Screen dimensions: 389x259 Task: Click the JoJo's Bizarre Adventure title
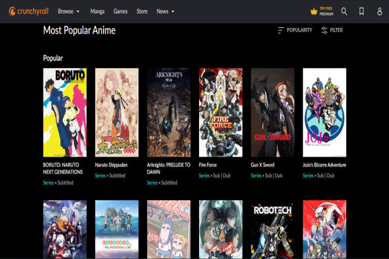(x=324, y=165)
